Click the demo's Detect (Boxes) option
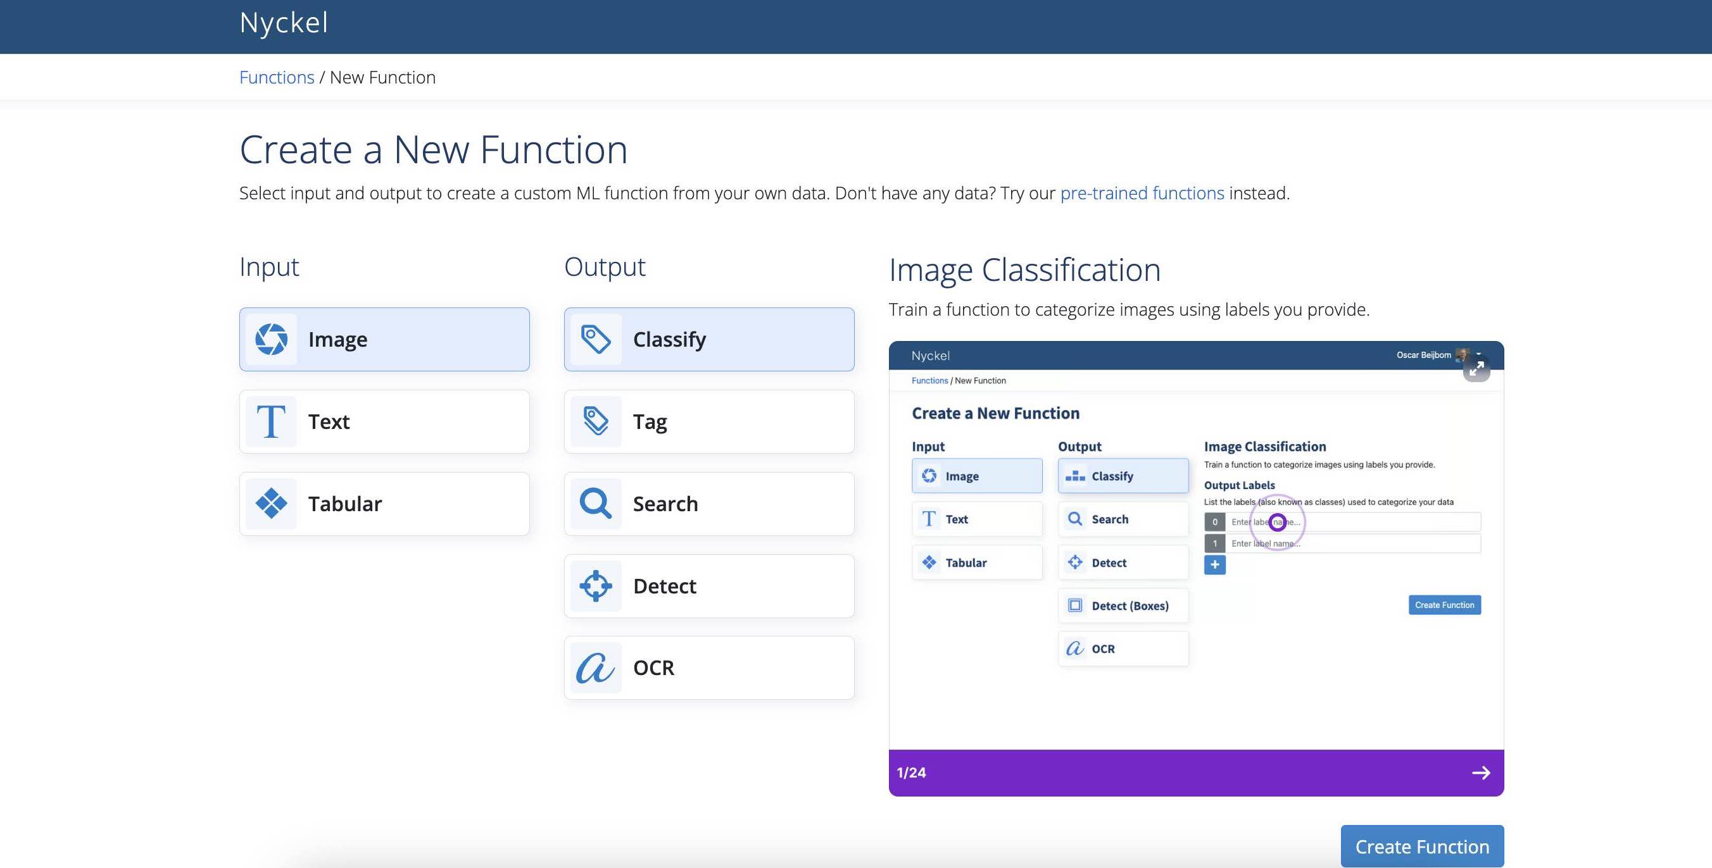The width and height of the screenshot is (1712, 868). [1123, 605]
